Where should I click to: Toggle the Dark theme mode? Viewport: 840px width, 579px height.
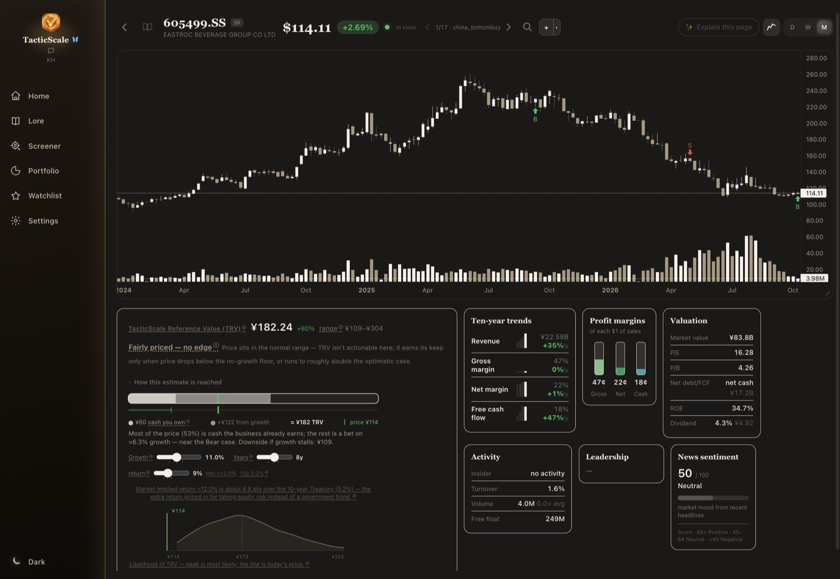pyautogui.click(x=29, y=562)
